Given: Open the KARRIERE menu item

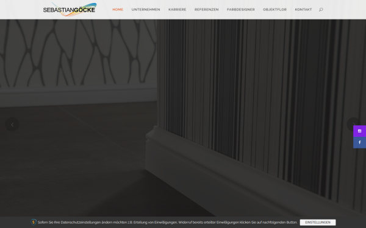Looking at the screenshot, I should click(x=177, y=10).
